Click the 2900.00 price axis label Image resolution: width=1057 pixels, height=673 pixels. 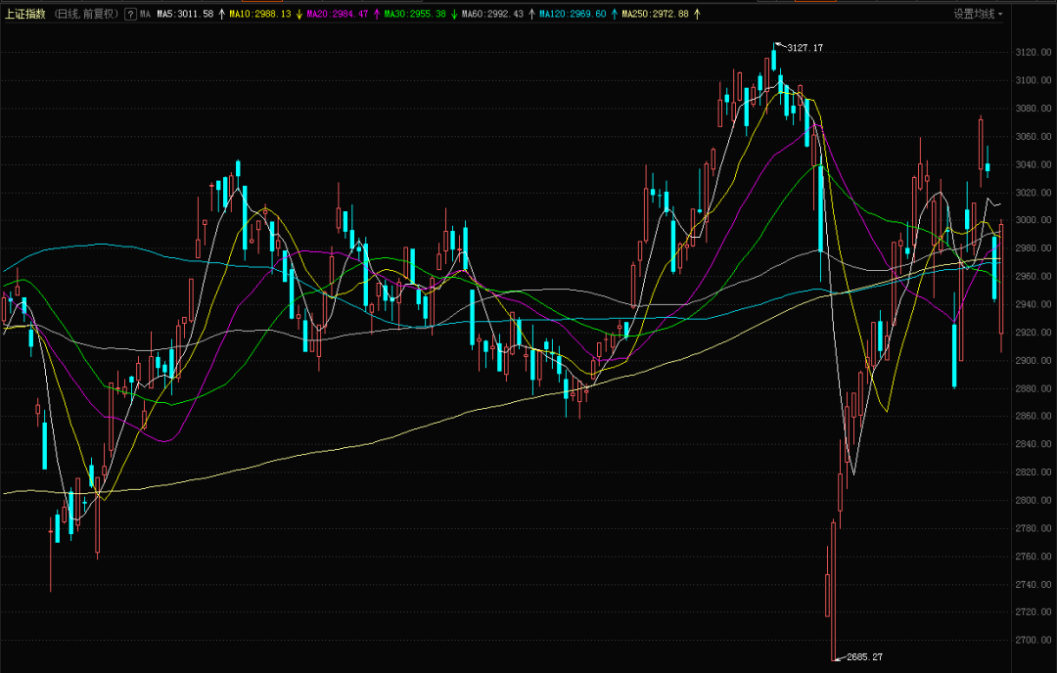point(1034,360)
